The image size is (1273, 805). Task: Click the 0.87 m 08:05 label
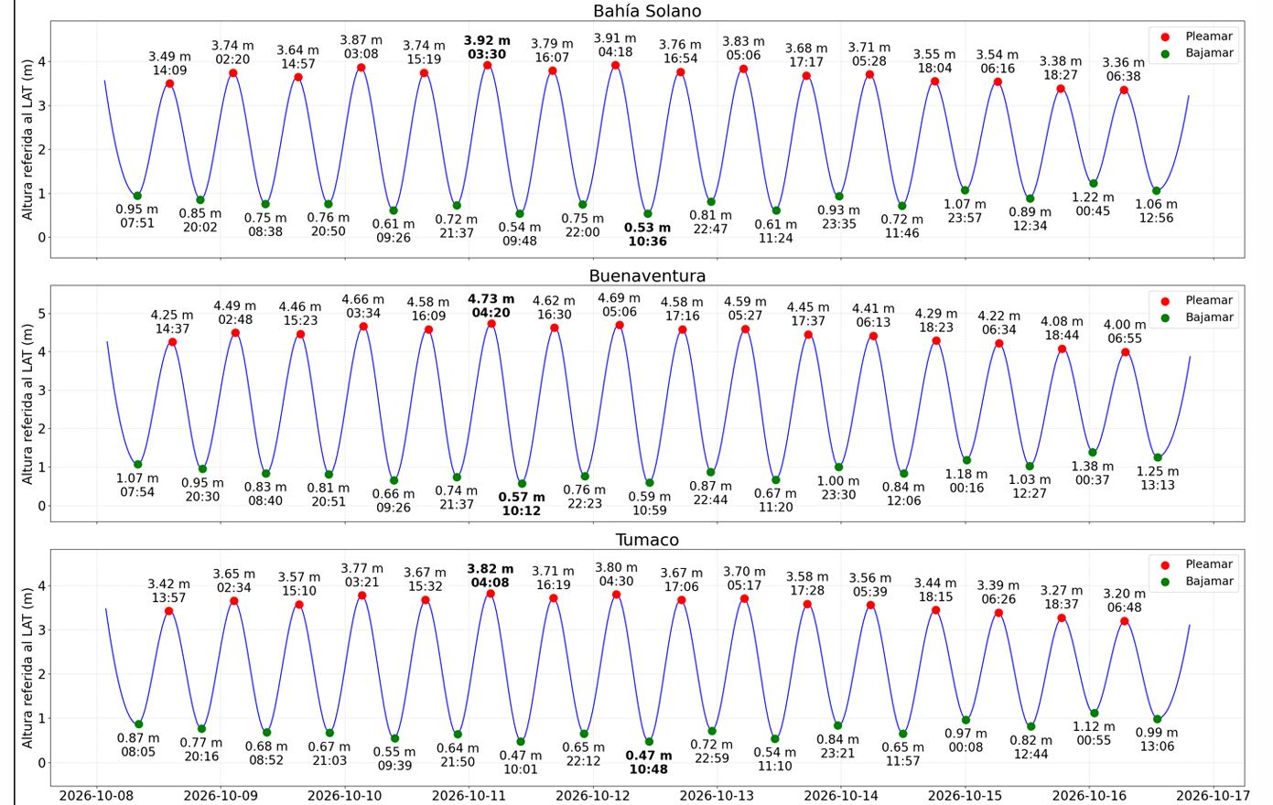coord(138,745)
